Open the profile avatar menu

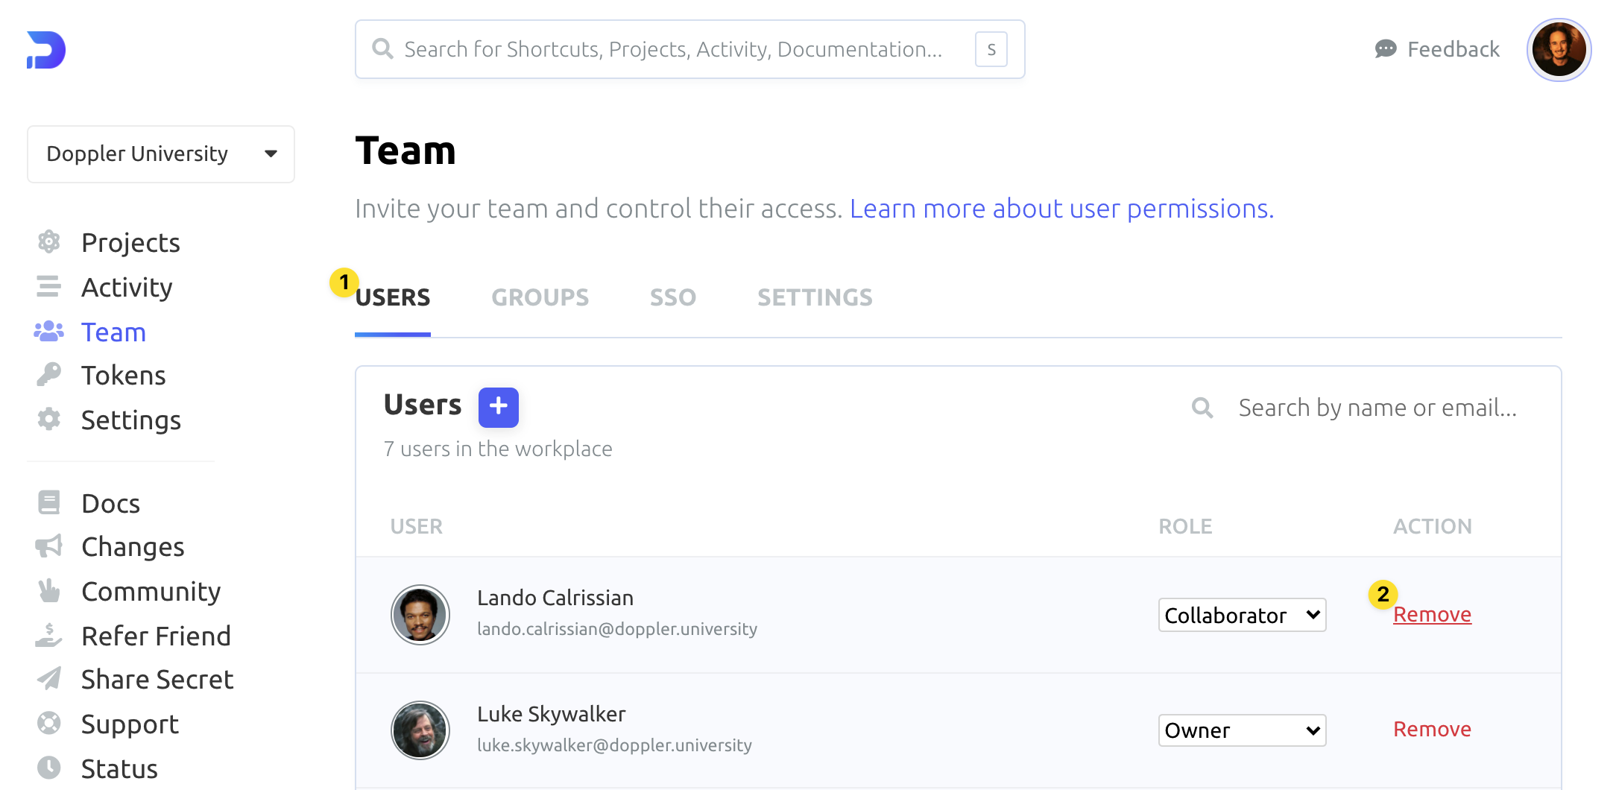(x=1559, y=50)
